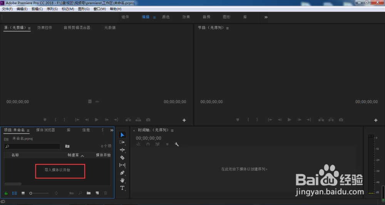The image size is (385, 205).
Task: Open Source monitor button editor plus
Action: (x=184, y=120)
